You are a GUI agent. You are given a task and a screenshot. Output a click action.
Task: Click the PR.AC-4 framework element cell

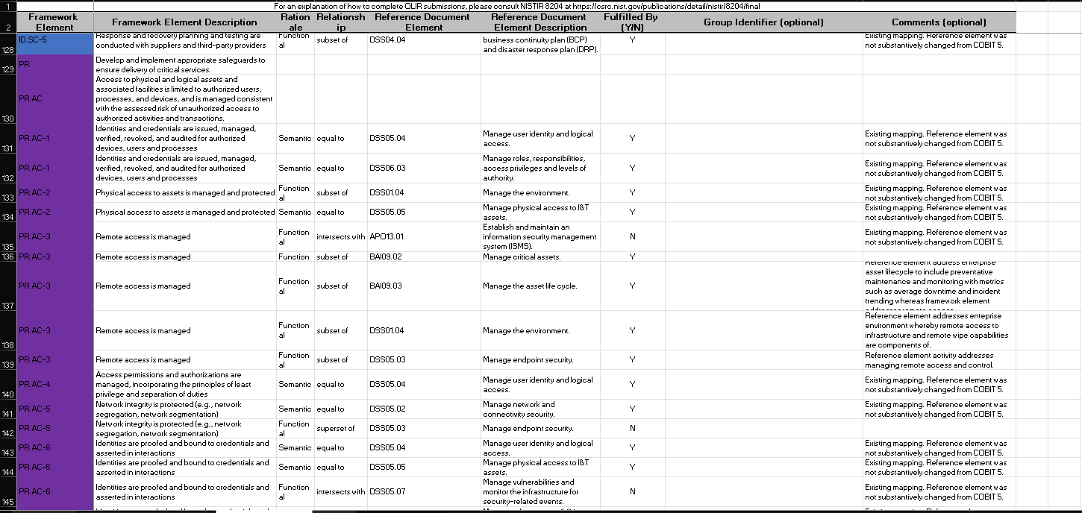55,384
